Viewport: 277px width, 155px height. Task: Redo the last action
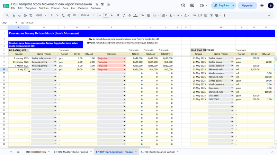(19, 15)
